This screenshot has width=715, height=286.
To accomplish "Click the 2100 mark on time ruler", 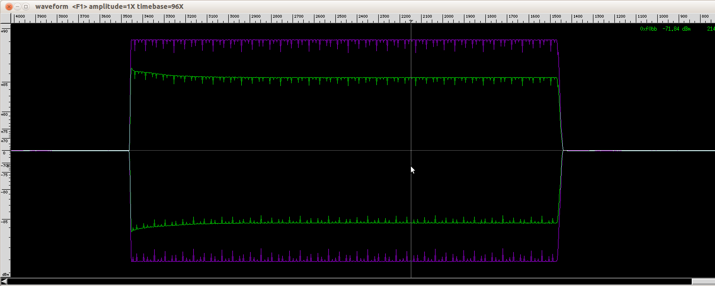I will pos(427,17).
